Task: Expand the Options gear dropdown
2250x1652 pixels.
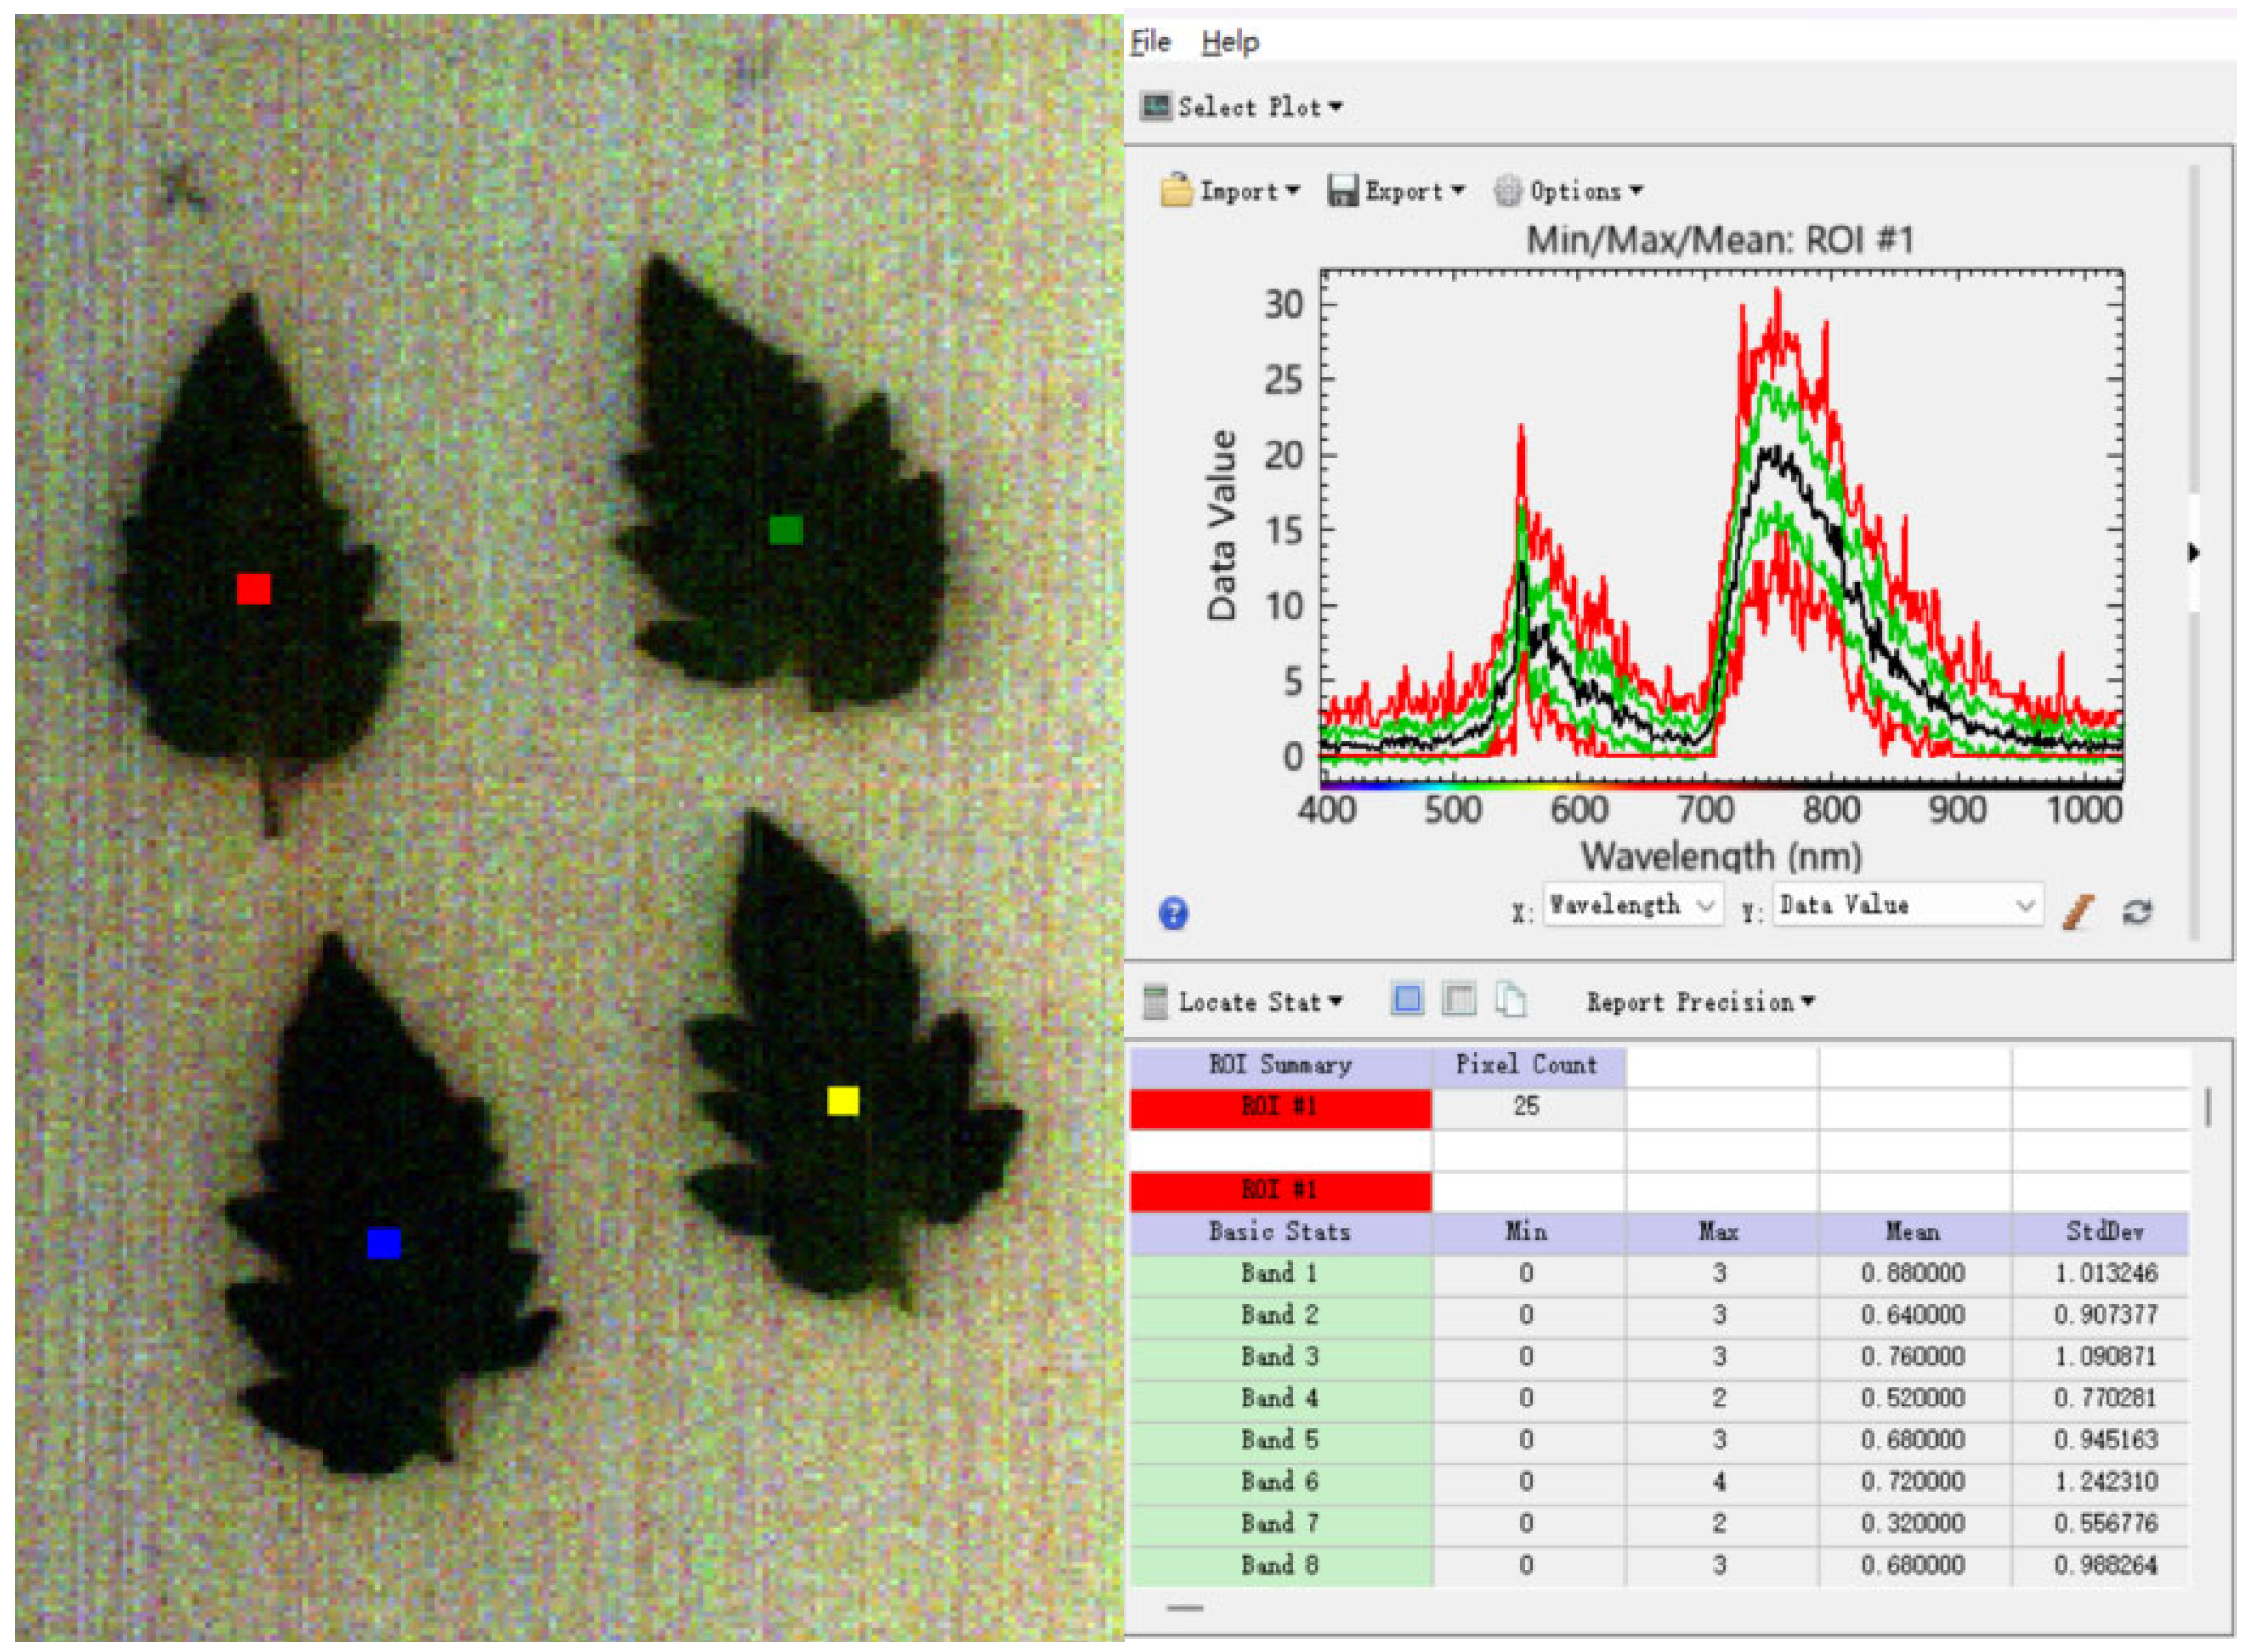Action: click(x=1567, y=190)
